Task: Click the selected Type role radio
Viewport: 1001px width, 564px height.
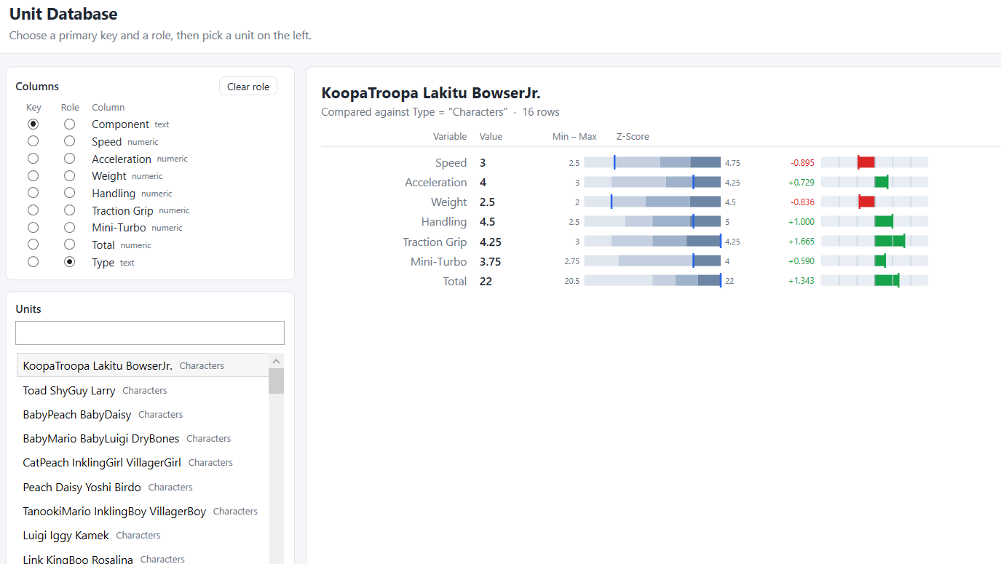Action: [69, 262]
